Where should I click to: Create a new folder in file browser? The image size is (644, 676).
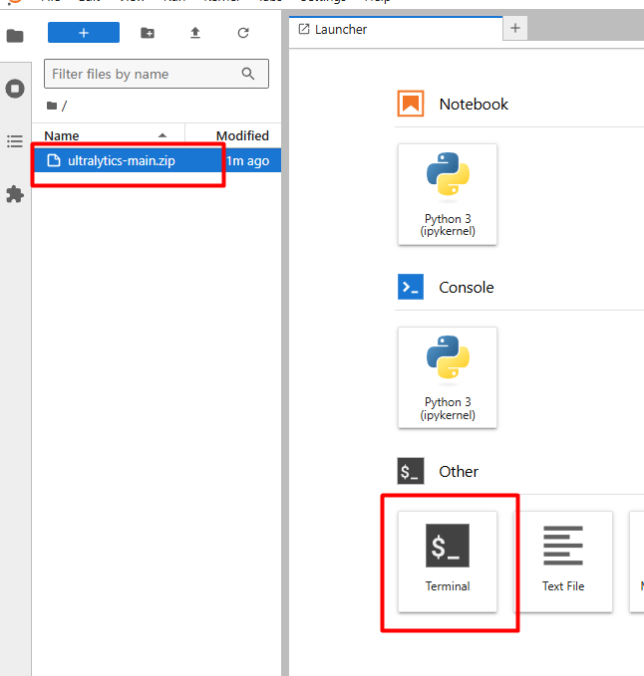coord(148,33)
